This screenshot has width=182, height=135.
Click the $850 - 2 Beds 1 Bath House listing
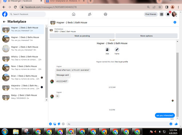65,31
